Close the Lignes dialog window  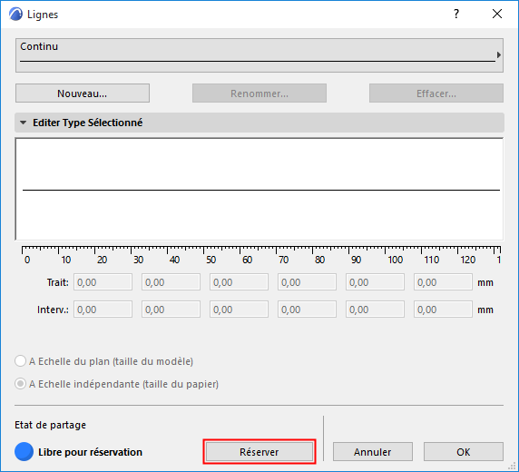click(x=497, y=14)
